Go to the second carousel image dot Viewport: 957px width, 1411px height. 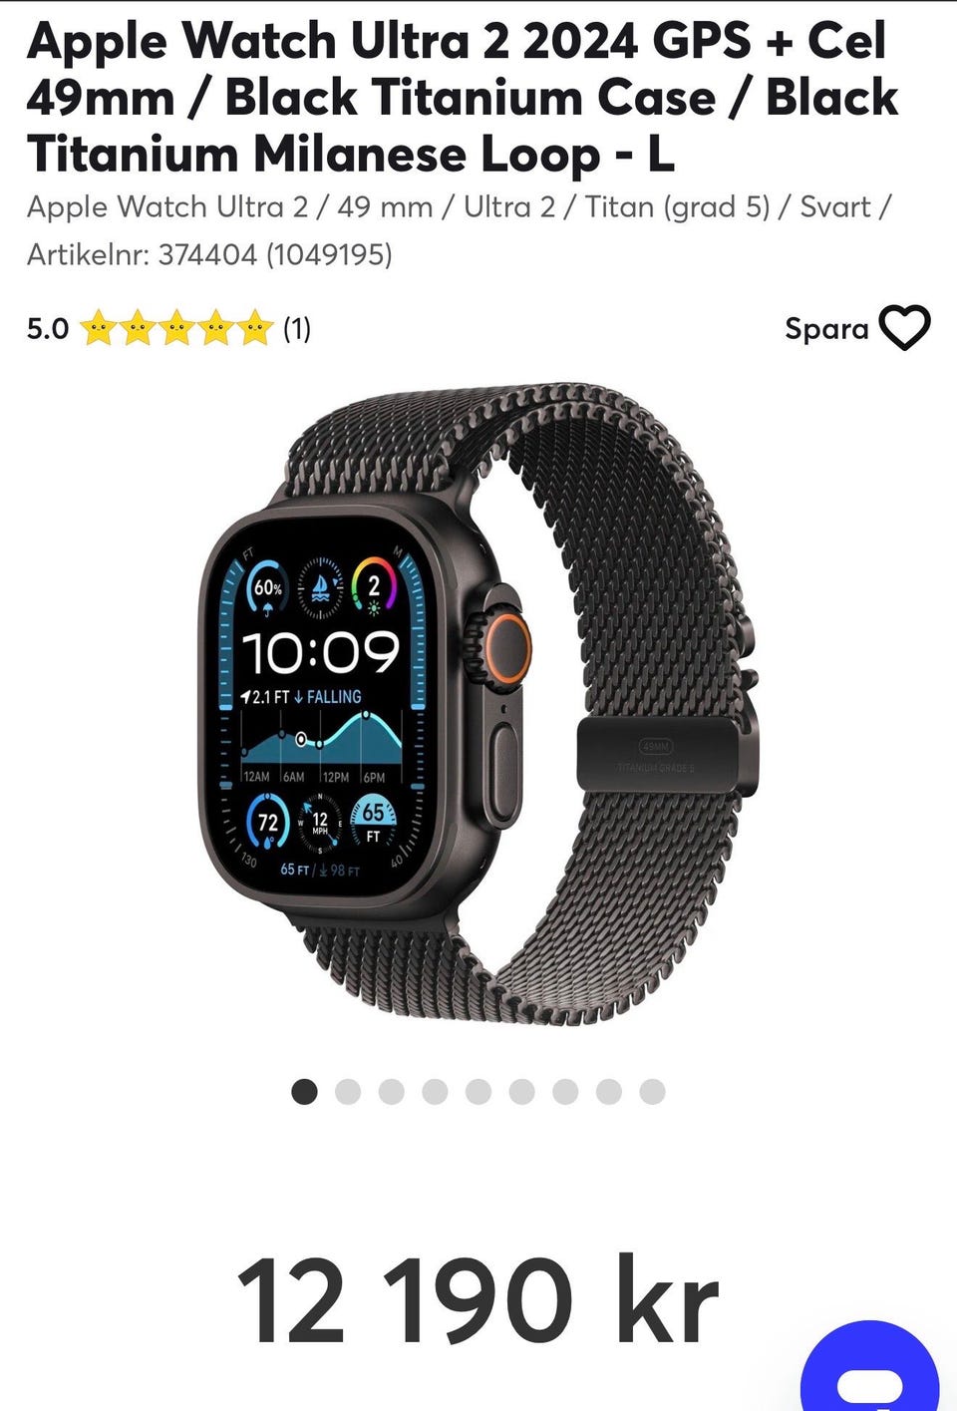click(348, 1092)
